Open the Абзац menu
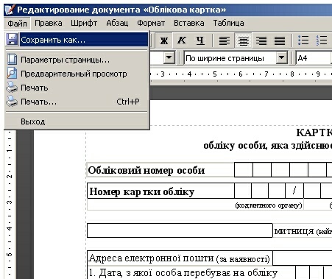Image resolution: width=332 pixels, height=279 pixels. click(x=117, y=23)
